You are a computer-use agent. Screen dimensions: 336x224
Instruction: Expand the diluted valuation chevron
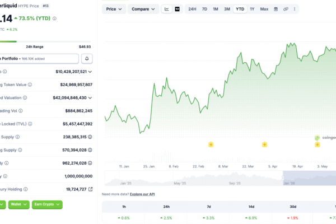click(90, 98)
